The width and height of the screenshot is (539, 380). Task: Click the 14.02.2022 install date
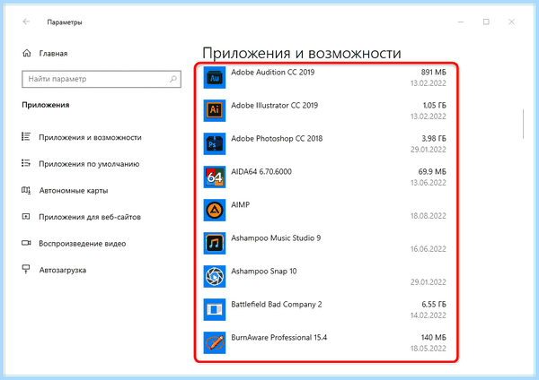click(429, 315)
